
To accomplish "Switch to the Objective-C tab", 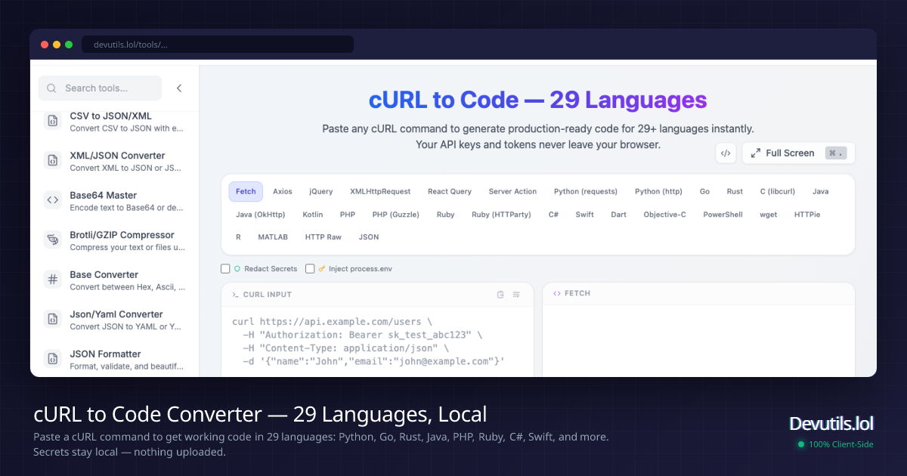I will [x=665, y=215].
